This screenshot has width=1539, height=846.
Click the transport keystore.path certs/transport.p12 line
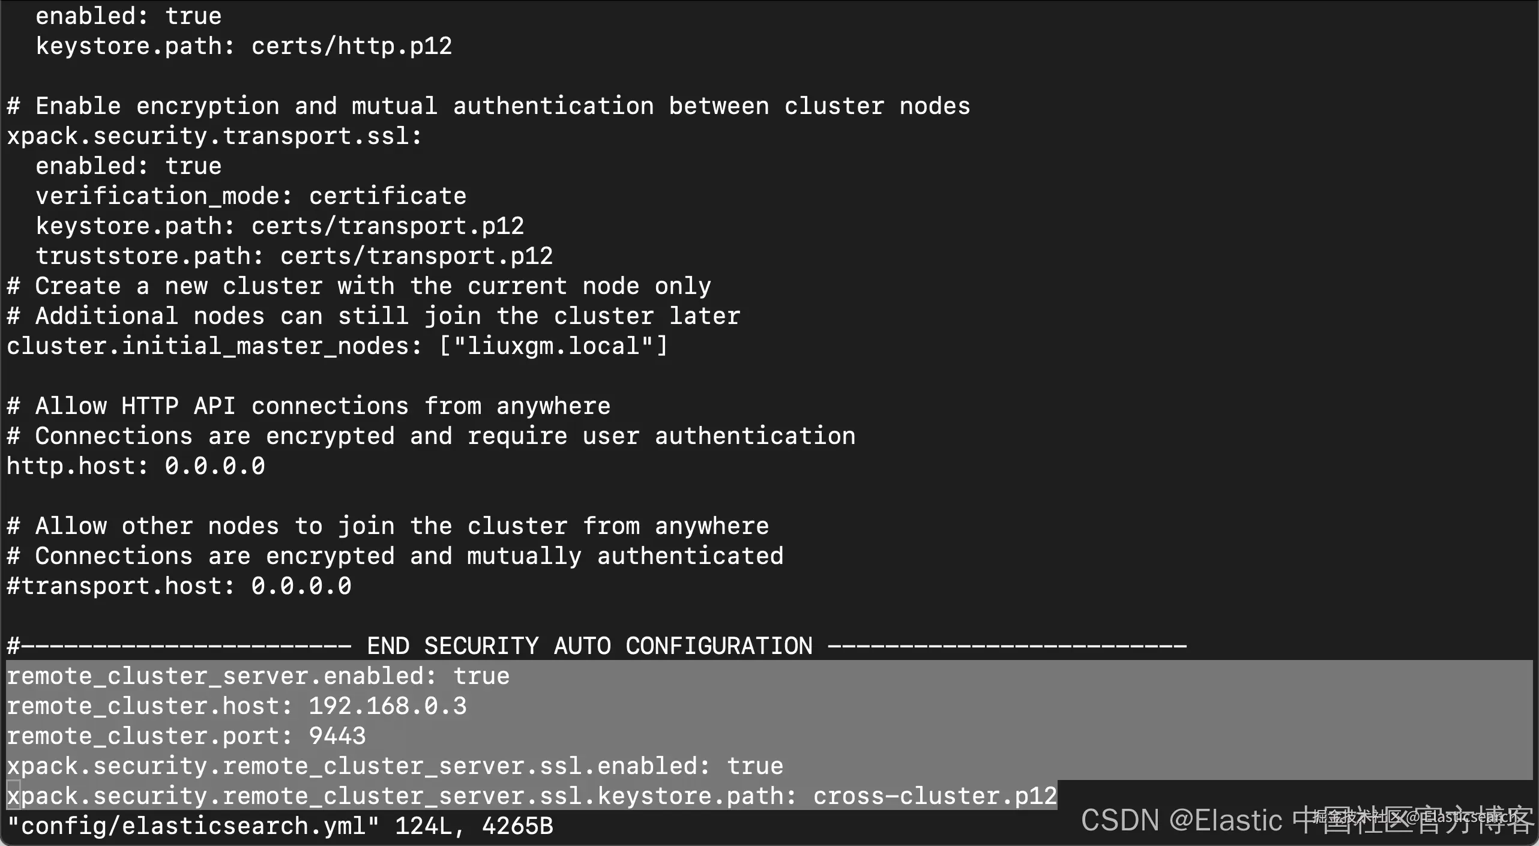(x=279, y=226)
